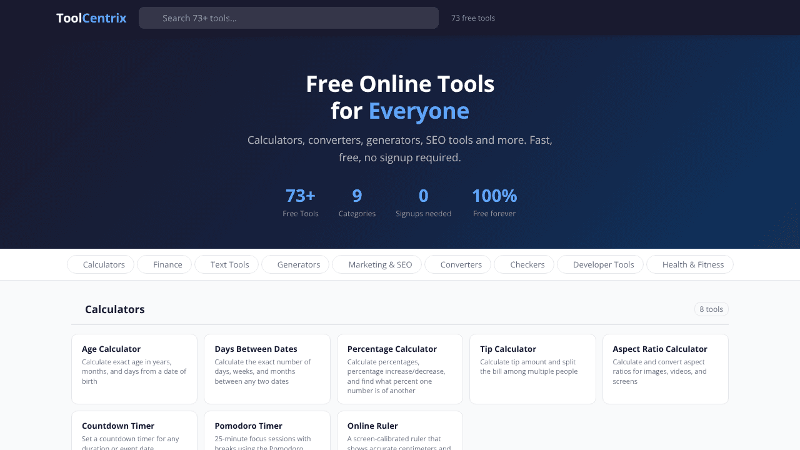Click the '8 tools' badge in Calculators
Image resolution: width=800 pixels, height=450 pixels.
(711, 309)
